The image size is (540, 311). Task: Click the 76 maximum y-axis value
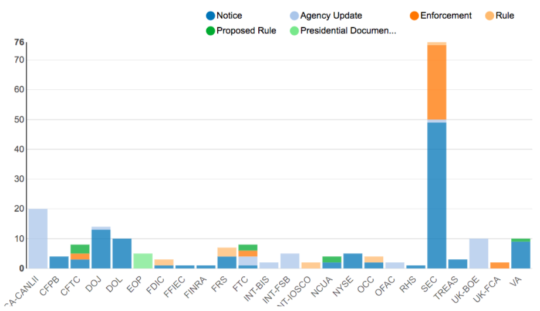[x=19, y=42]
